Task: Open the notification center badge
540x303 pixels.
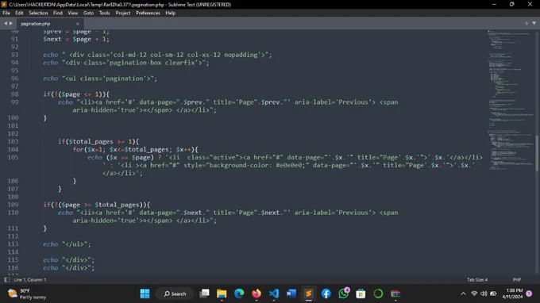Action: [530, 293]
